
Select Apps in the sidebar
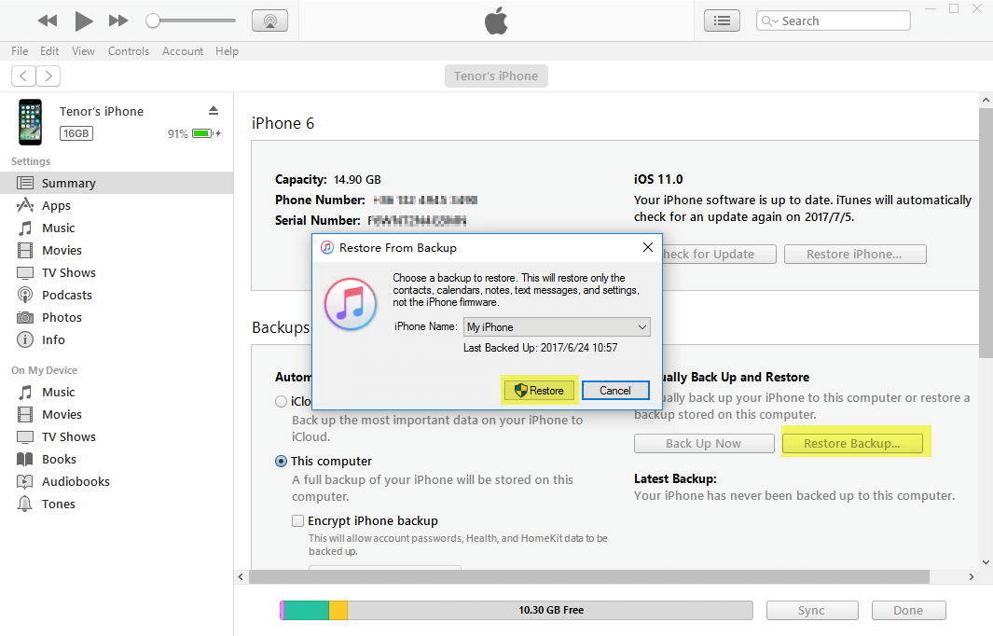click(57, 205)
